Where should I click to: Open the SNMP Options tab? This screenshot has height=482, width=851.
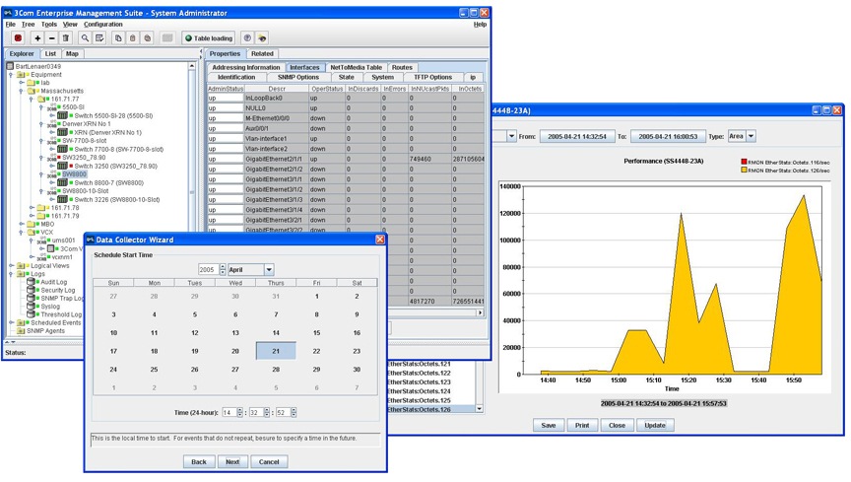[298, 77]
